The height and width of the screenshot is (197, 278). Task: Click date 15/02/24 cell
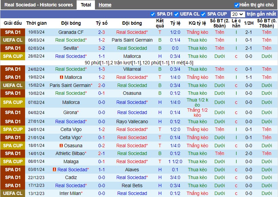click(x=36, y=85)
